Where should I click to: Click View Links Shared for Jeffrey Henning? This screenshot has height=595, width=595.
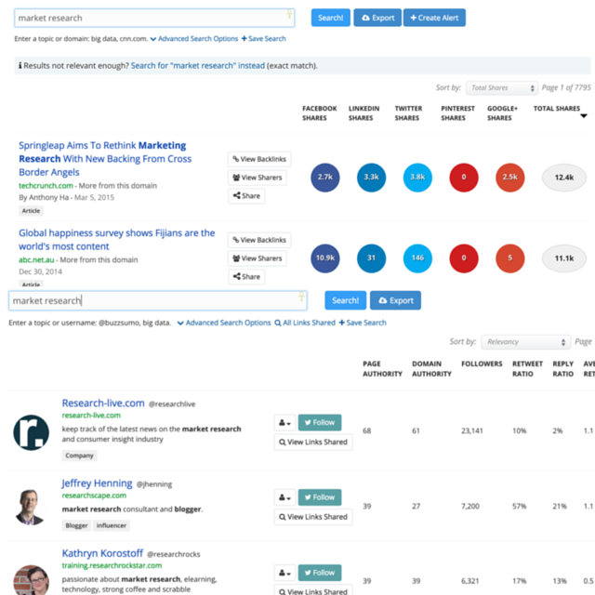(x=313, y=517)
